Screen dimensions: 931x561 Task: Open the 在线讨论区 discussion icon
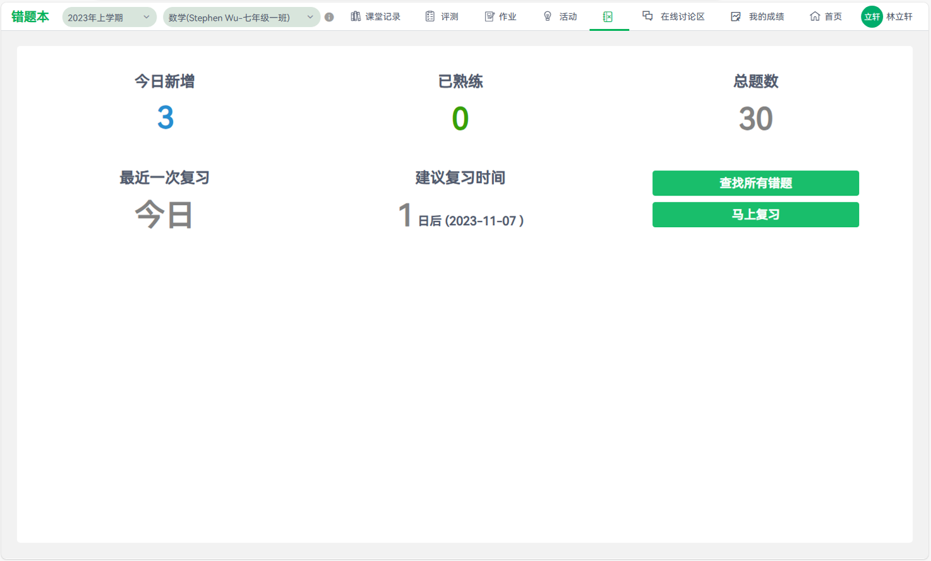(x=647, y=16)
